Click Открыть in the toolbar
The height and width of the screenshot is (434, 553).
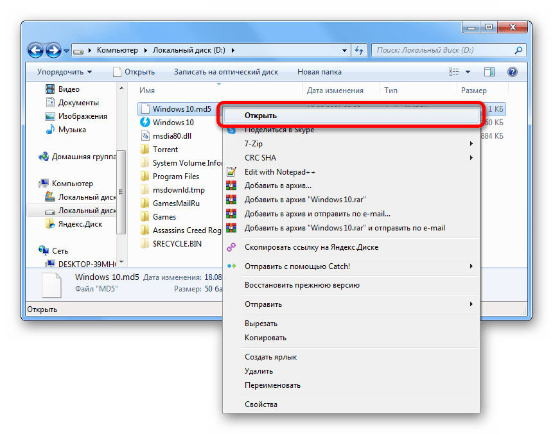click(x=134, y=72)
